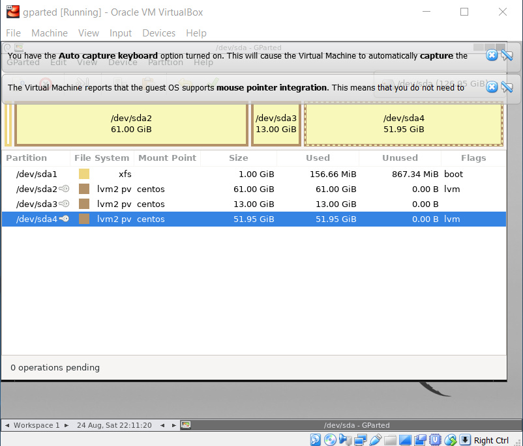Click the boot flag of /dev/sda1
The height and width of the screenshot is (446, 523).
[453, 174]
